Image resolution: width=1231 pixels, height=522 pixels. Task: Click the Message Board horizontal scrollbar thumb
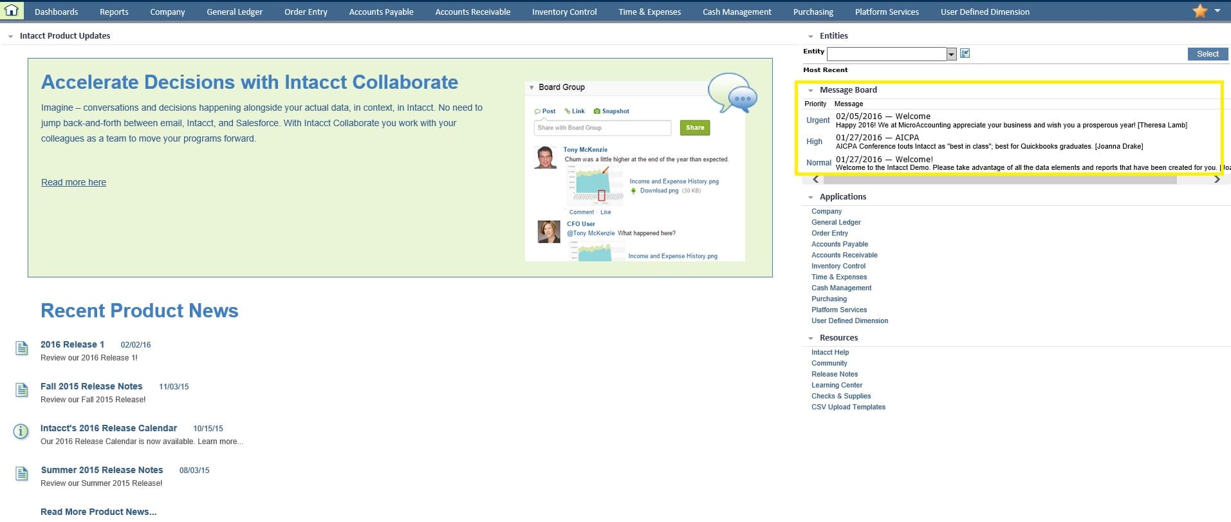tap(999, 180)
